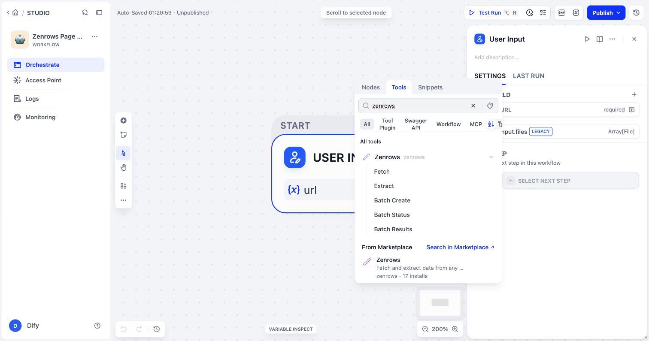Click the tag filter icon in tool search
The image size is (649, 341).
pyautogui.click(x=490, y=106)
